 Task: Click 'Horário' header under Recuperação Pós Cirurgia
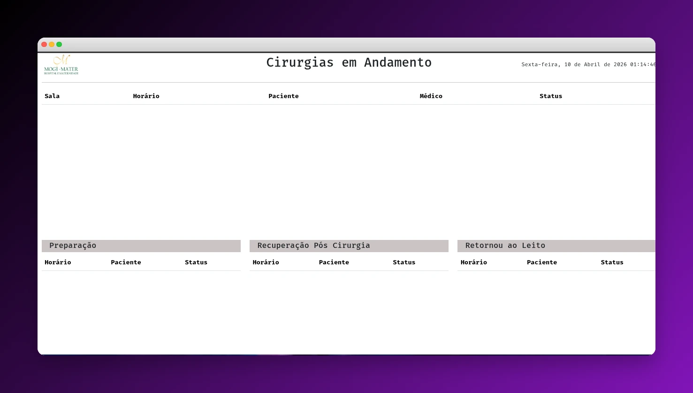coord(266,262)
